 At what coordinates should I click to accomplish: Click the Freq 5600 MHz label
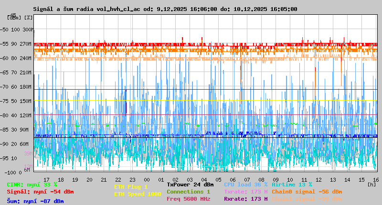pyautogui.click(x=188, y=199)
